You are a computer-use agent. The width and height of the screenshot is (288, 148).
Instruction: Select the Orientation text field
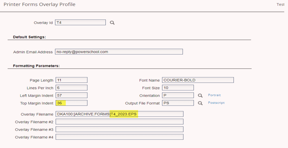coord(178,95)
